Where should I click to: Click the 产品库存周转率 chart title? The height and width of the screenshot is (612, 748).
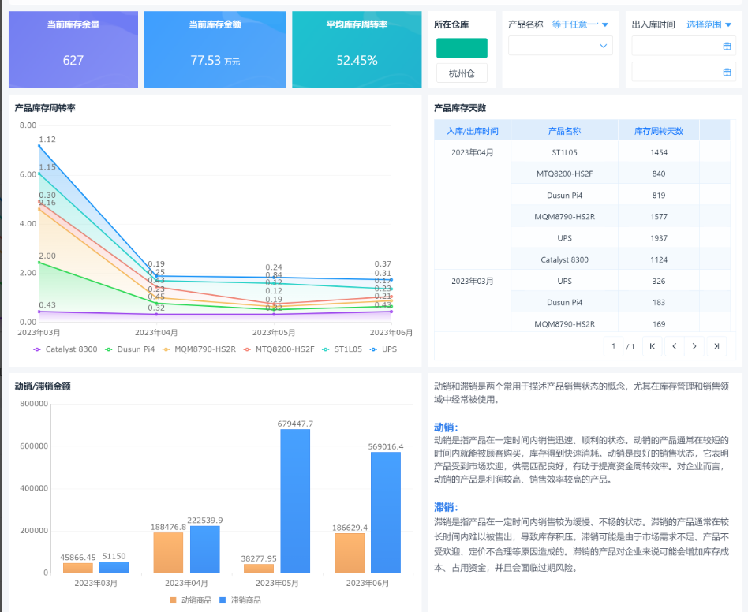point(45,108)
